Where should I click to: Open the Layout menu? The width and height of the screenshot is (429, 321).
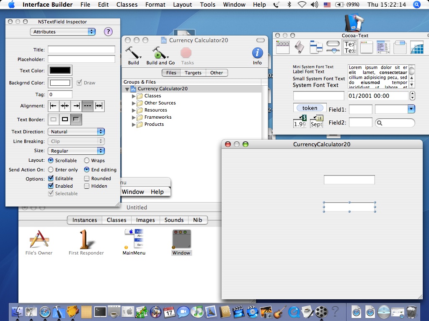click(x=183, y=5)
